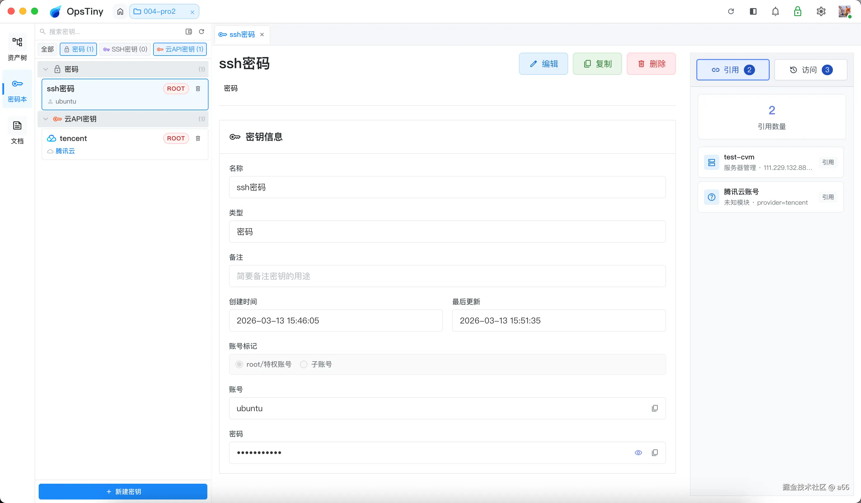
Task: Click the green lock icon
Action: coord(797,12)
